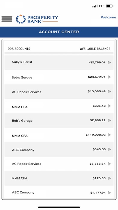Tap the LTE signal status indicator

(98, 6)
